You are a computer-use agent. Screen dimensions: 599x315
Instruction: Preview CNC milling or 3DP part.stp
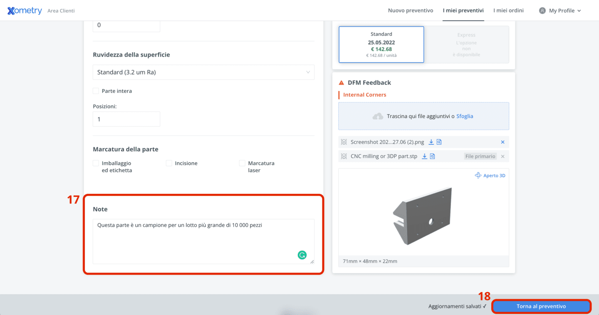432,156
